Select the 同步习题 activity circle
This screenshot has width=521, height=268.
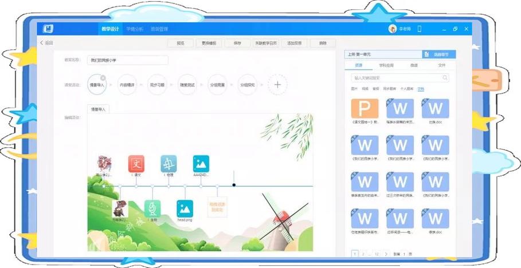point(157,85)
